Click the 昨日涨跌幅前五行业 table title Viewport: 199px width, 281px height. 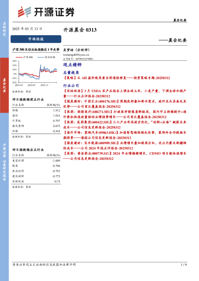point(28,99)
